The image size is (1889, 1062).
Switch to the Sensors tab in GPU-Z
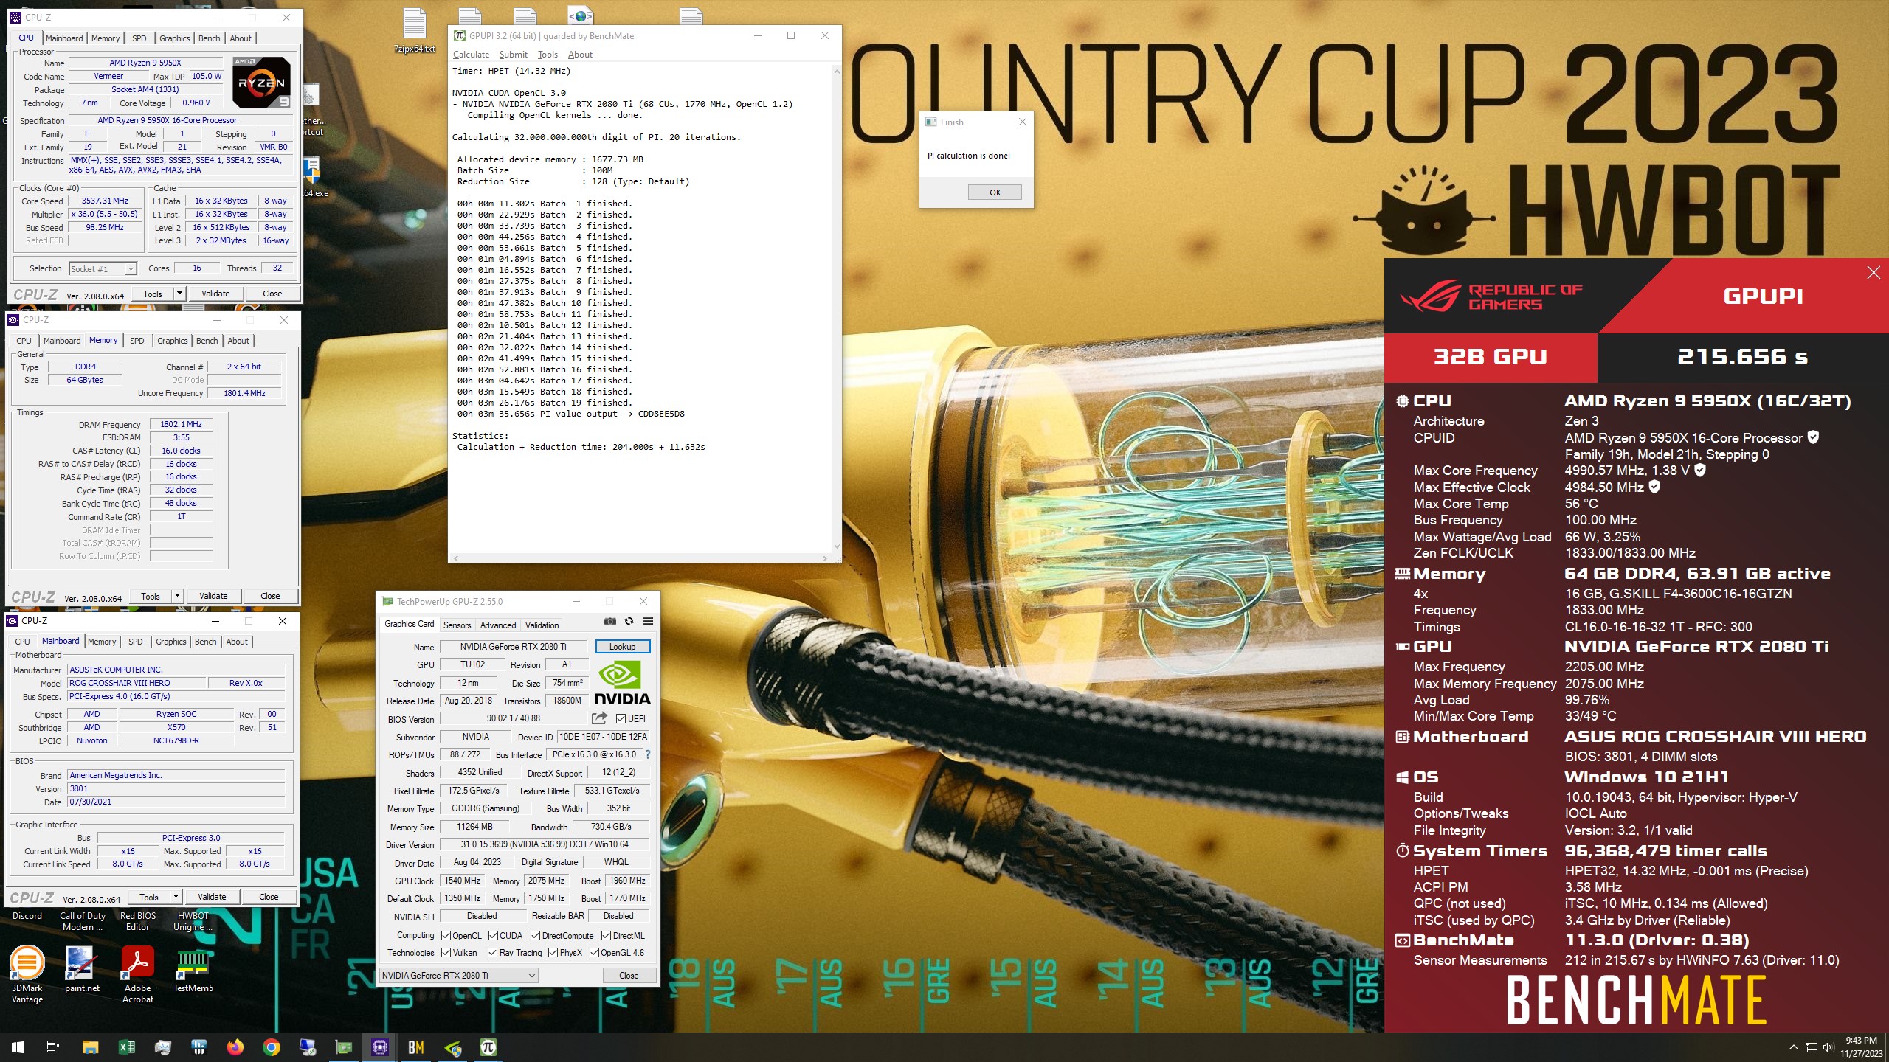[457, 625]
